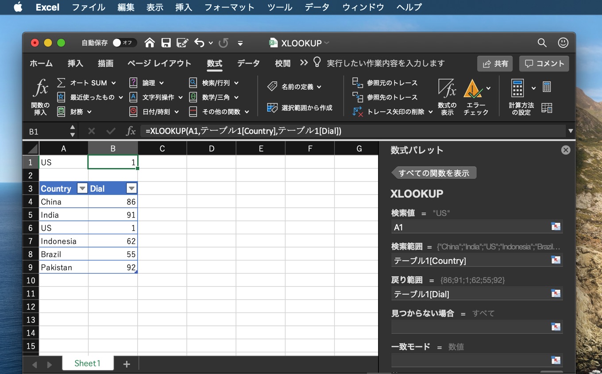Click the formula bar XLOOKUP text
The height and width of the screenshot is (374, 602).
coord(243,131)
